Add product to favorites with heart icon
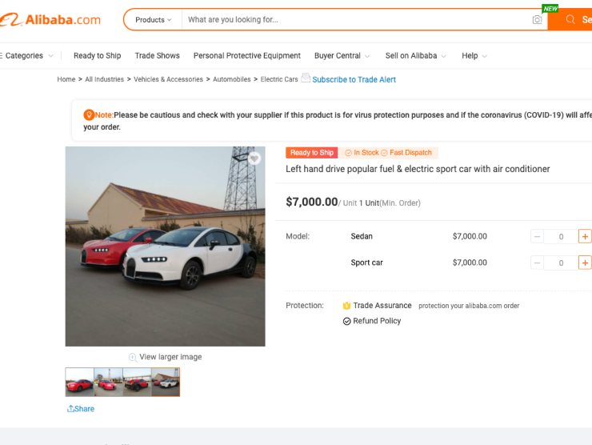 pyautogui.click(x=254, y=158)
